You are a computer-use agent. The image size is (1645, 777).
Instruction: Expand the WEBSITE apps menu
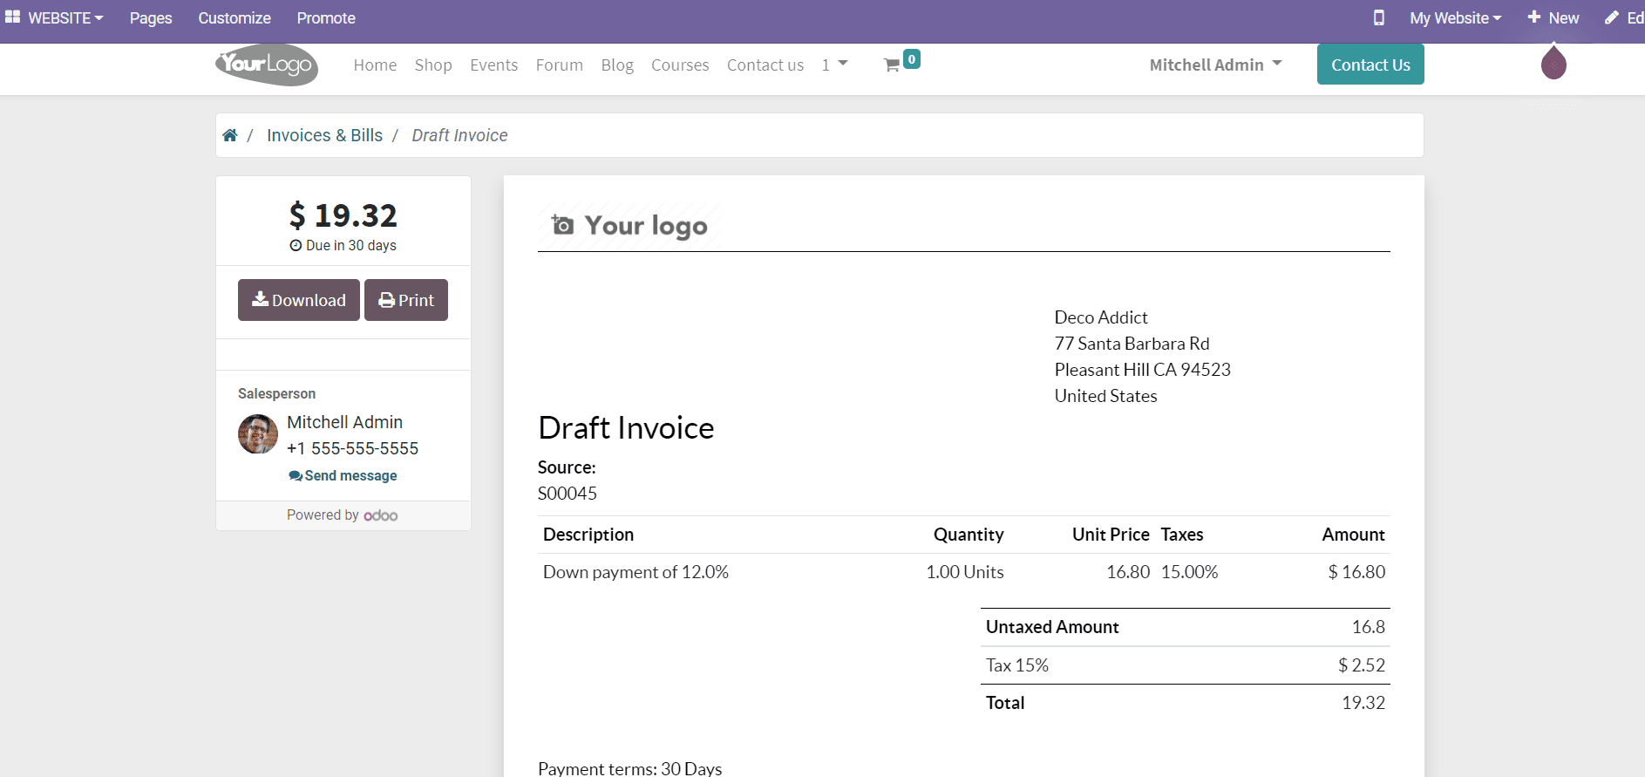(55, 18)
